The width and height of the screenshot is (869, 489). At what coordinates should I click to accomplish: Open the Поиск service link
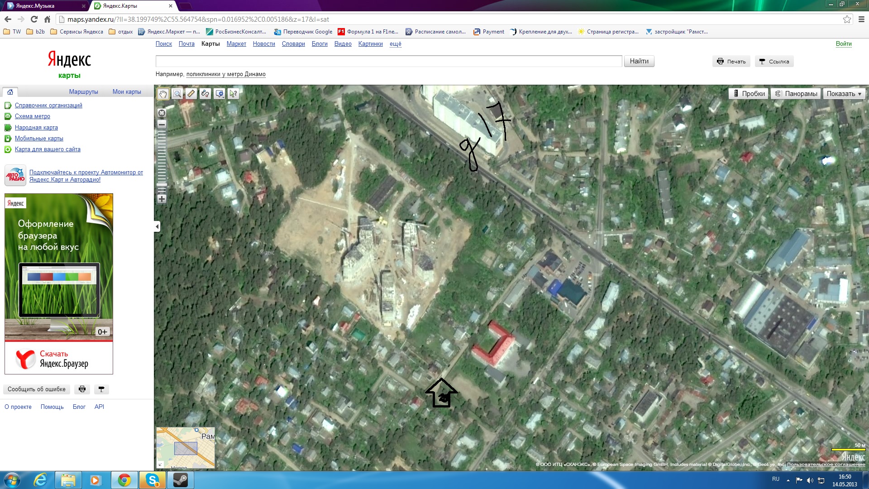164,44
